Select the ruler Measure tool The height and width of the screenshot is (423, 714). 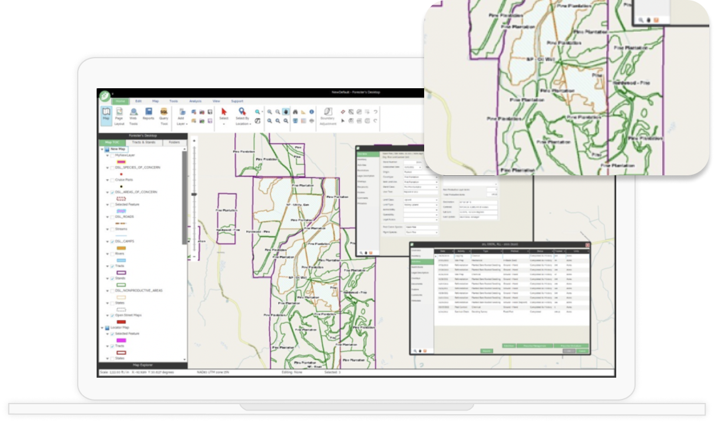[304, 111]
